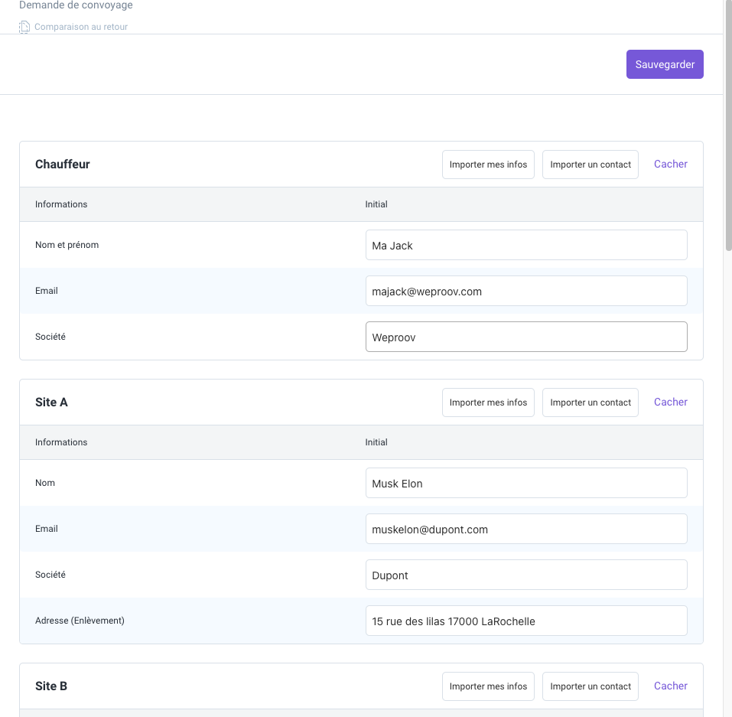Viewport: 732px width, 717px height.
Task: Click the Sauvegarder button
Action: 665,65
